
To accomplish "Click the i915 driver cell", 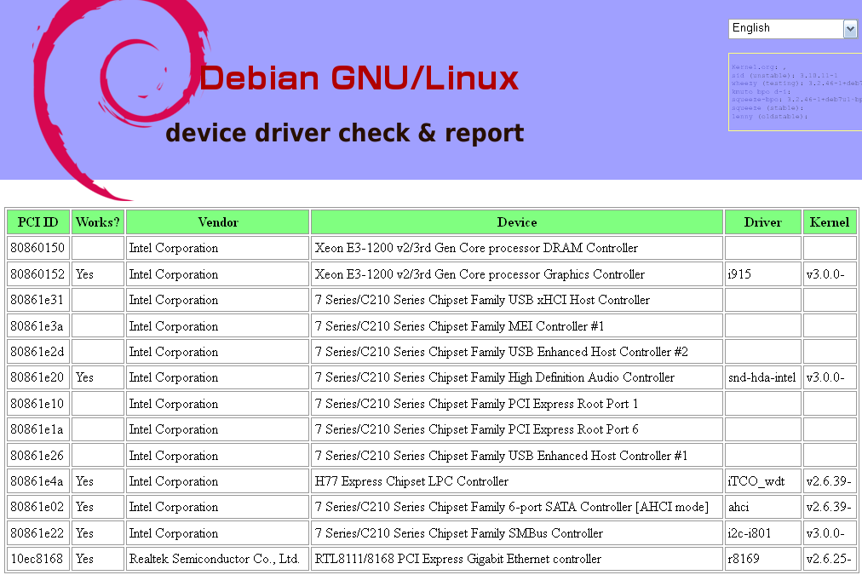I will pyautogui.click(x=762, y=273).
